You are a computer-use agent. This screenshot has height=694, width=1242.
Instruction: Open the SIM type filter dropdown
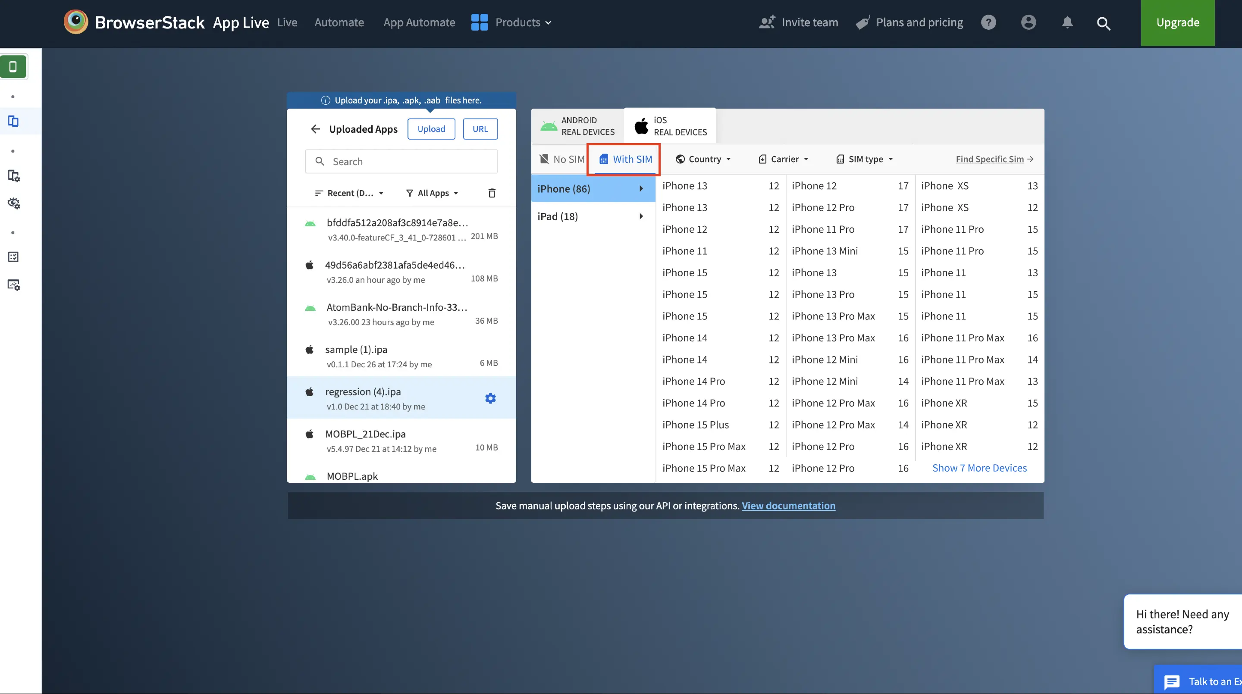[865, 159]
